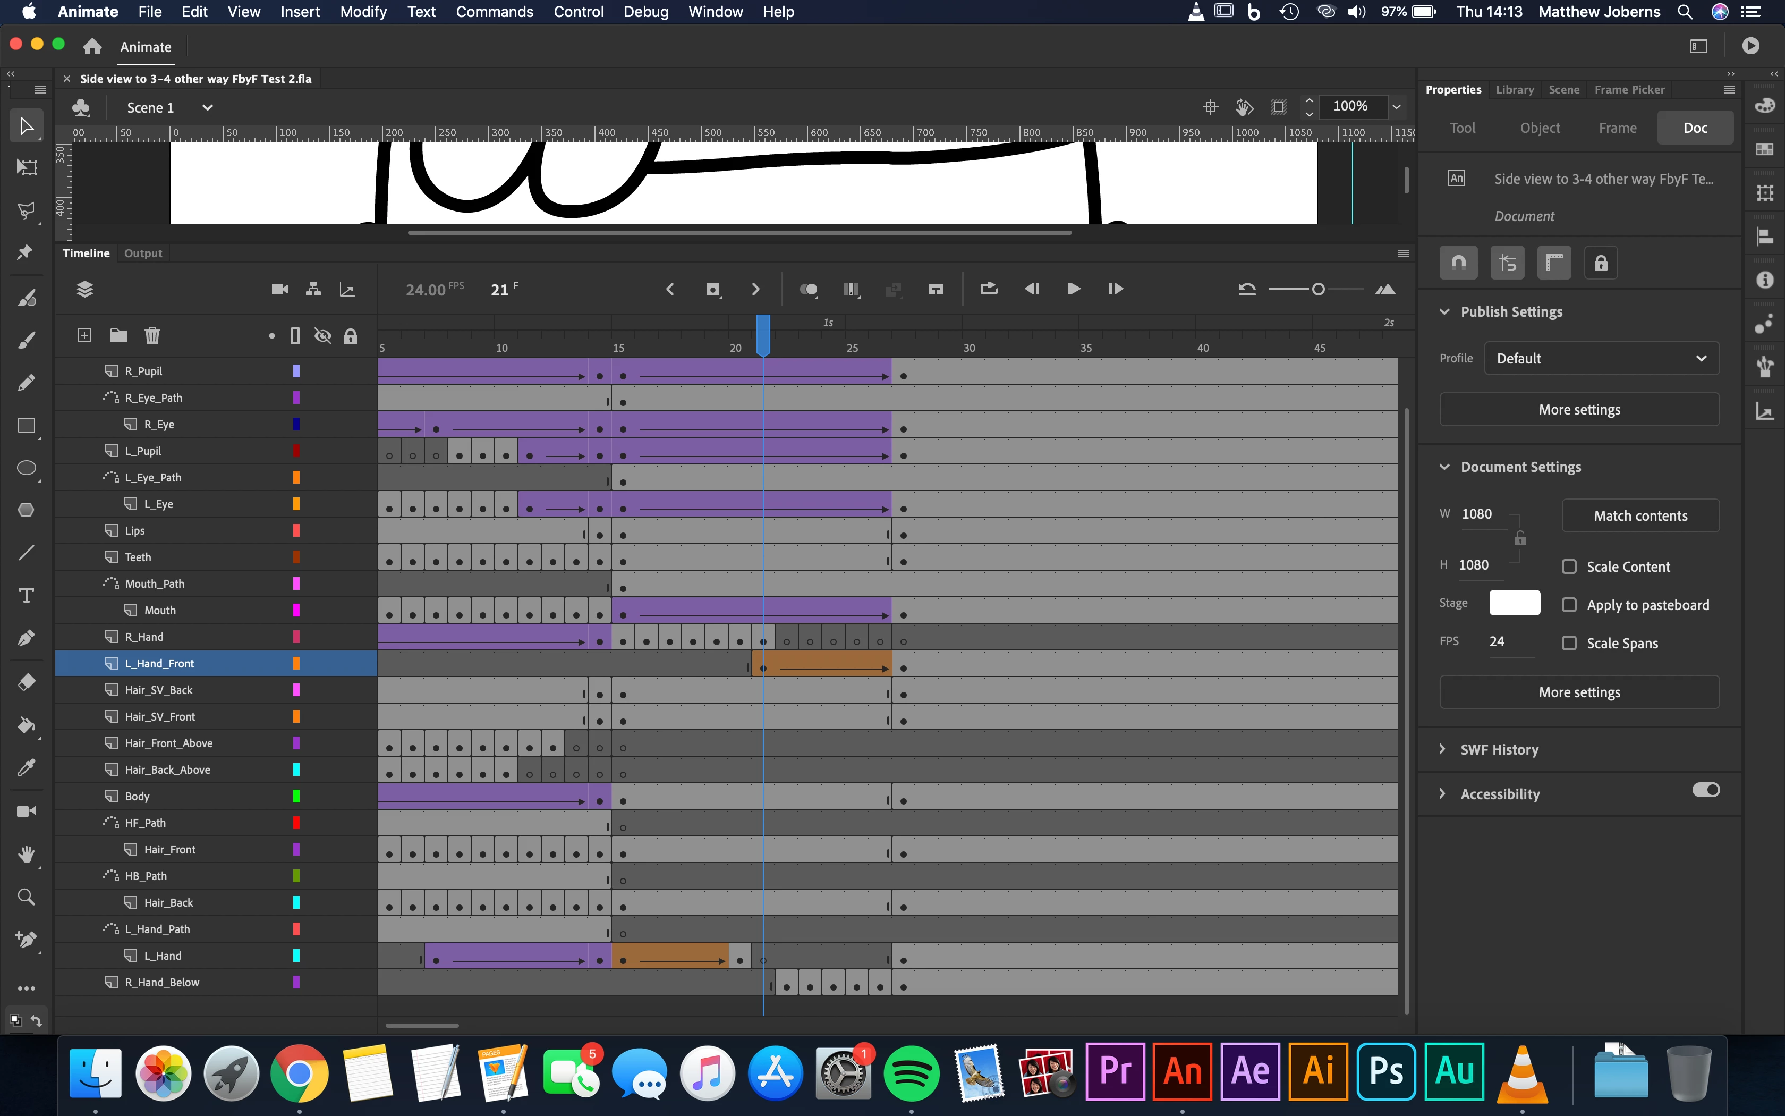Open the Scene 1 dropdown
The image size is (1785, 1116).
tap(207, 108)
